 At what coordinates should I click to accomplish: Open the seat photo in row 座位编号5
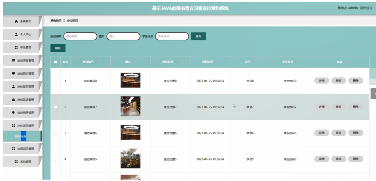[131, 159]
